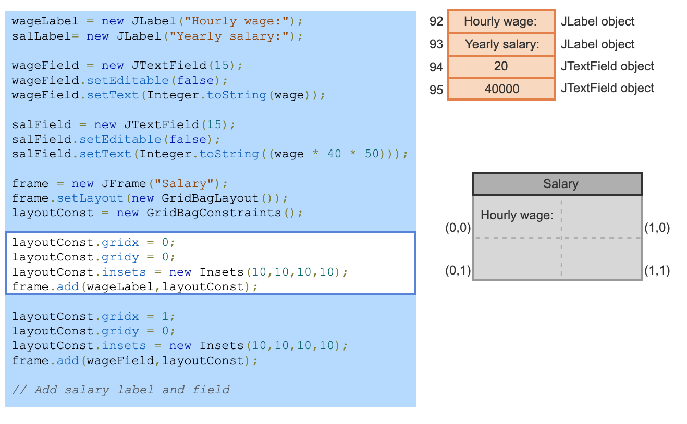Click JLabel object text beside Yearly salary cell
This screenshot has width=687, height=424.
coord(598,44)
